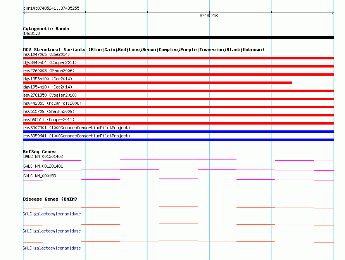Click the GALC|NM_001201402 transcript label
Image resolution: width=345 pixels, height=260 pixels.
tap(43, 156)
